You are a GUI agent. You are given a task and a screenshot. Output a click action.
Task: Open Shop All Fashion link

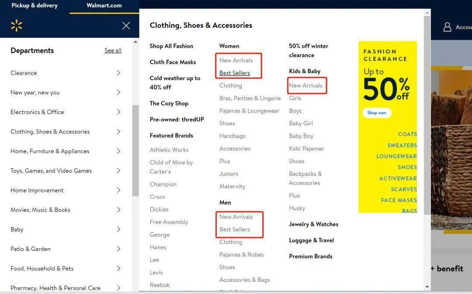(x=171, y=46)
